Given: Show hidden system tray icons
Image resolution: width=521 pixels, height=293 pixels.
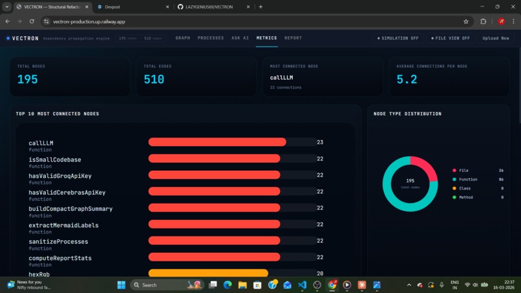Looking at the screenshot, I should 409,285.
